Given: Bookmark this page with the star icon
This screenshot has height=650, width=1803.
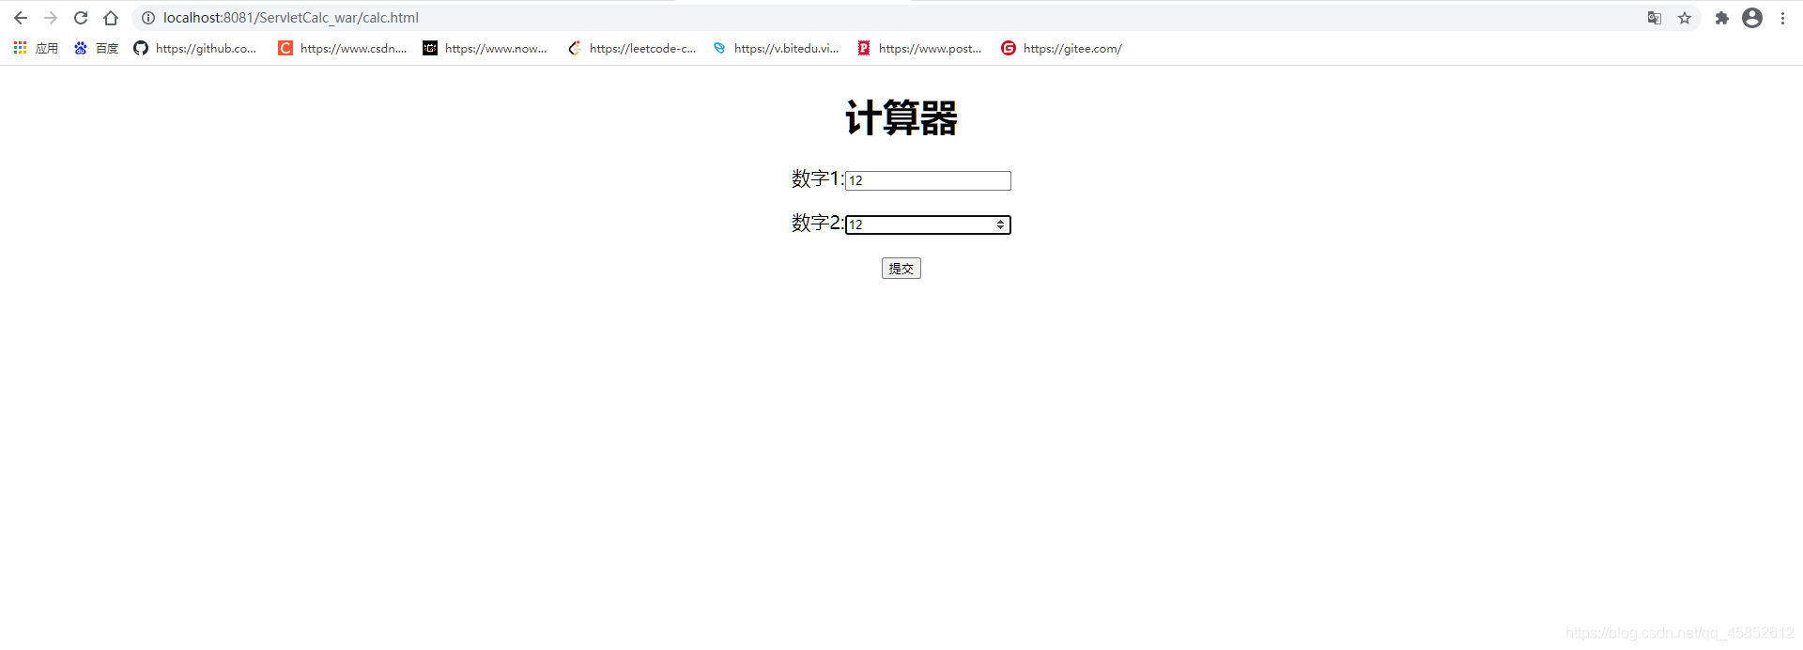Looking at the screenshot, I should [x=1685, y=18].
